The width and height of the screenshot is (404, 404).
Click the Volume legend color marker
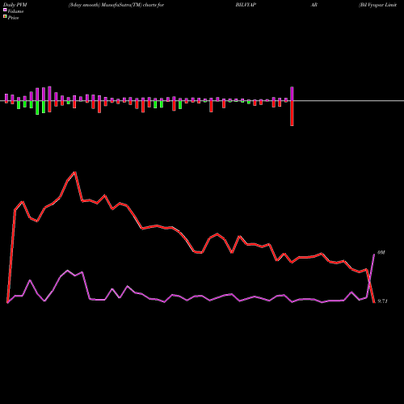(5, 11)
